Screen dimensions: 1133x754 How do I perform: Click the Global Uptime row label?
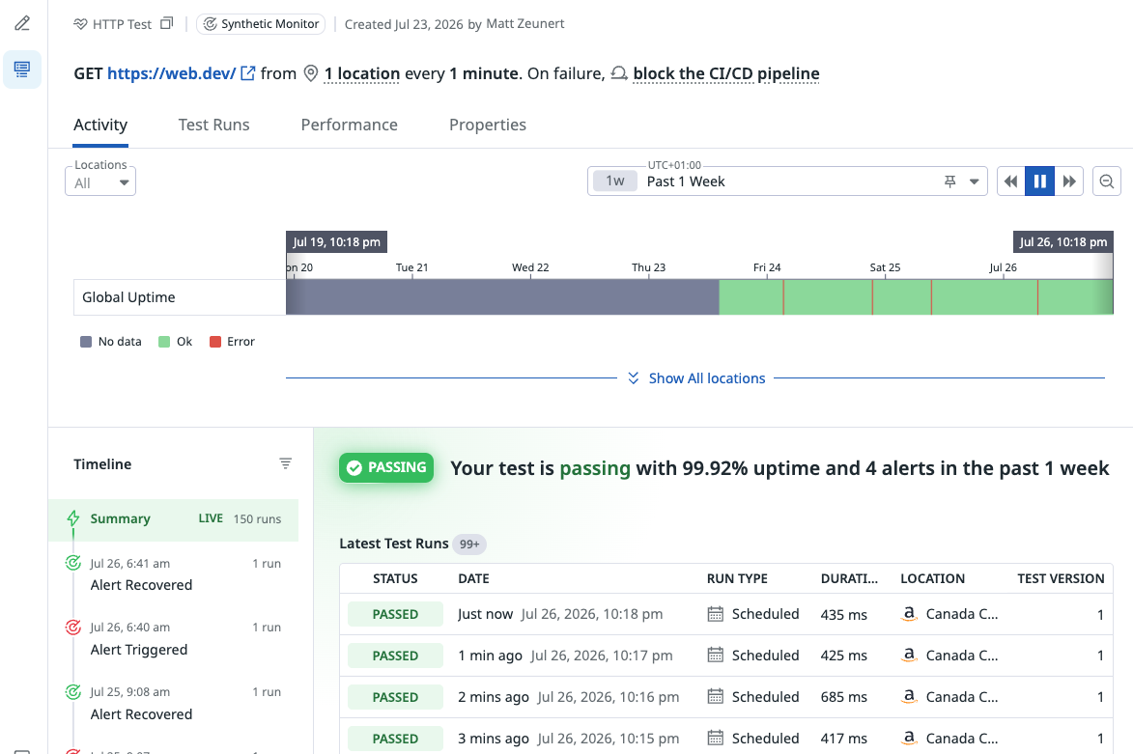[128, 297]
